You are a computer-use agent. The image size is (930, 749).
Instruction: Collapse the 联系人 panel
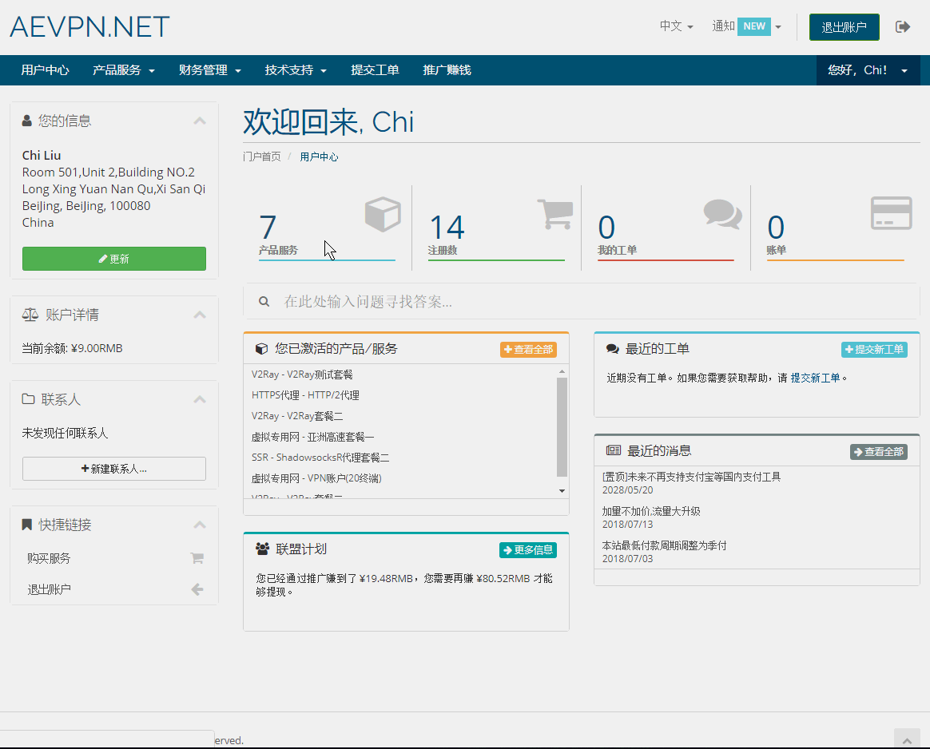click(x=200, y=399)
